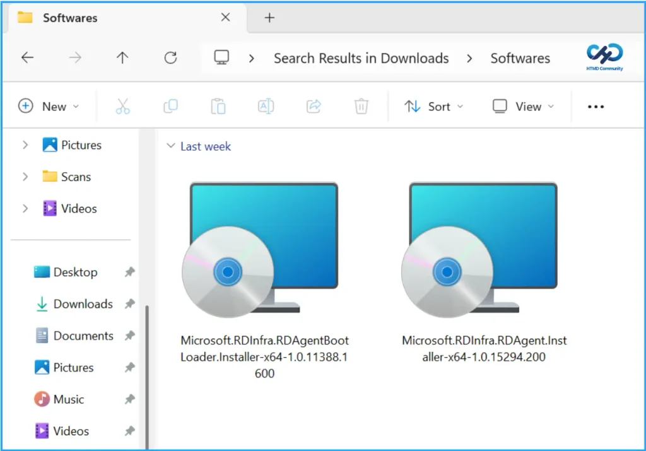Image resolution: width=646 pixels, height=451 pixels.
Task: Click the pin icon beside Music
Action: [x=130, y=399]
